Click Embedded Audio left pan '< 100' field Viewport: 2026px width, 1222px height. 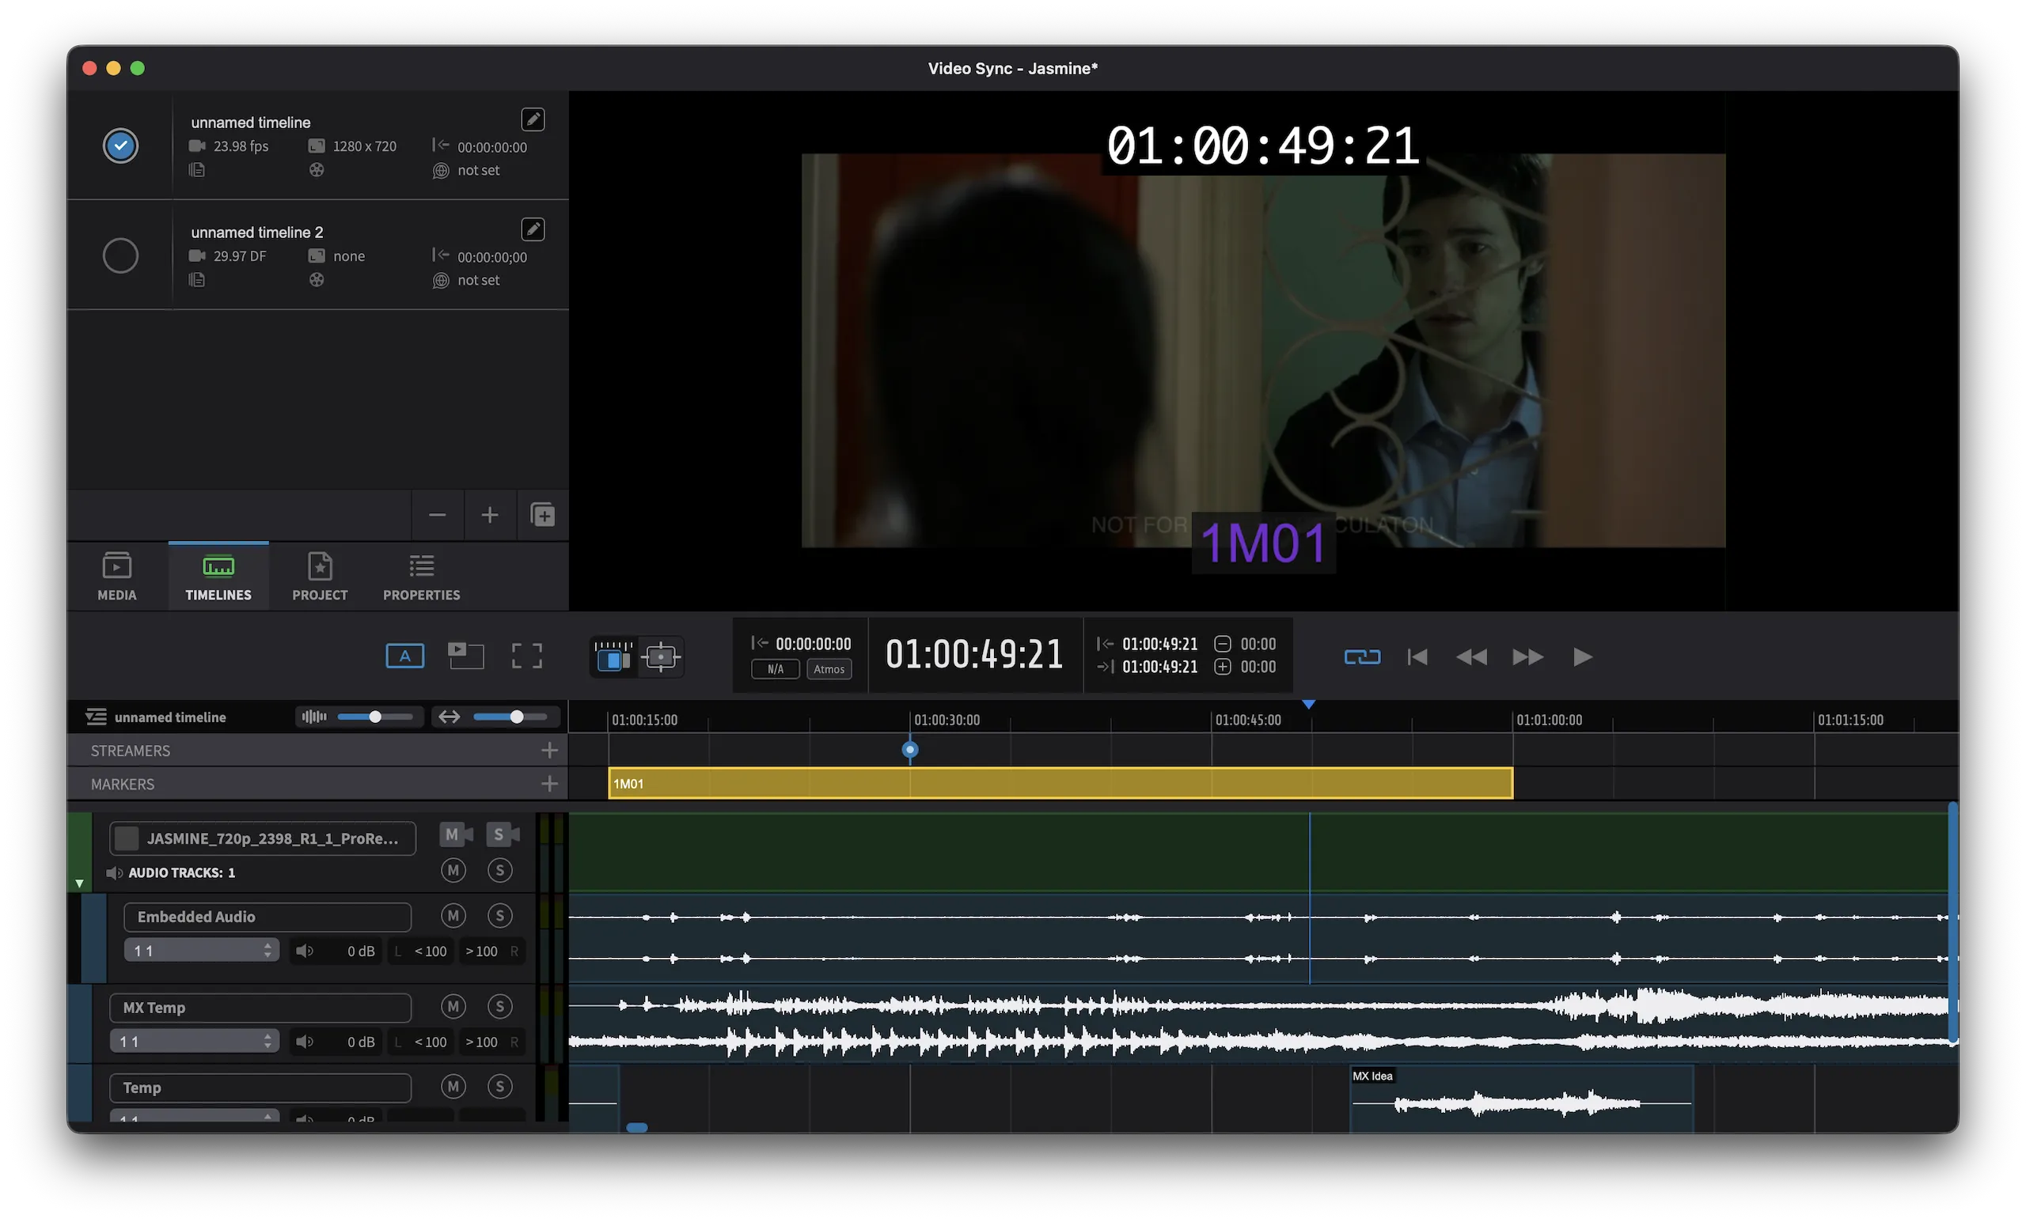[x=421, y=951]
